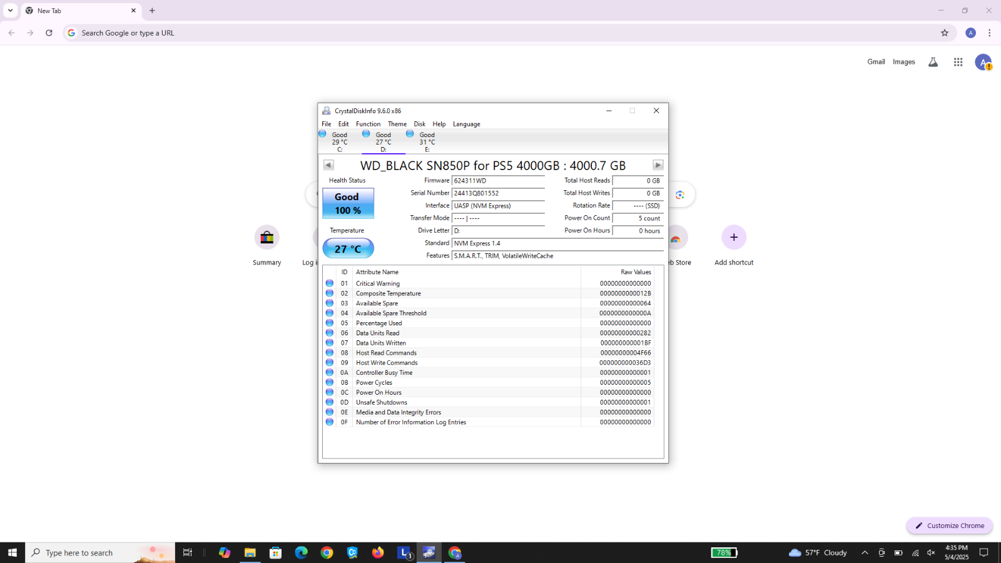Open the Disk menu
The height and width of the screenshot is (563, 1001).
(420, 124)
